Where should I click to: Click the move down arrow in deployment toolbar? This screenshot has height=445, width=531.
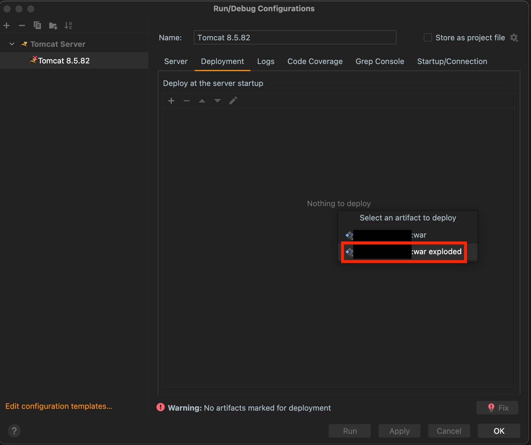217,101
